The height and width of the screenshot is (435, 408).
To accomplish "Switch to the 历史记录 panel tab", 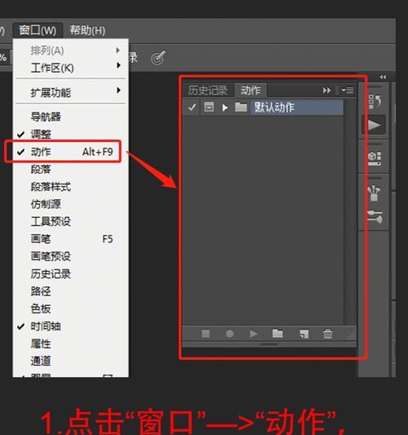I will coord(208,91).
